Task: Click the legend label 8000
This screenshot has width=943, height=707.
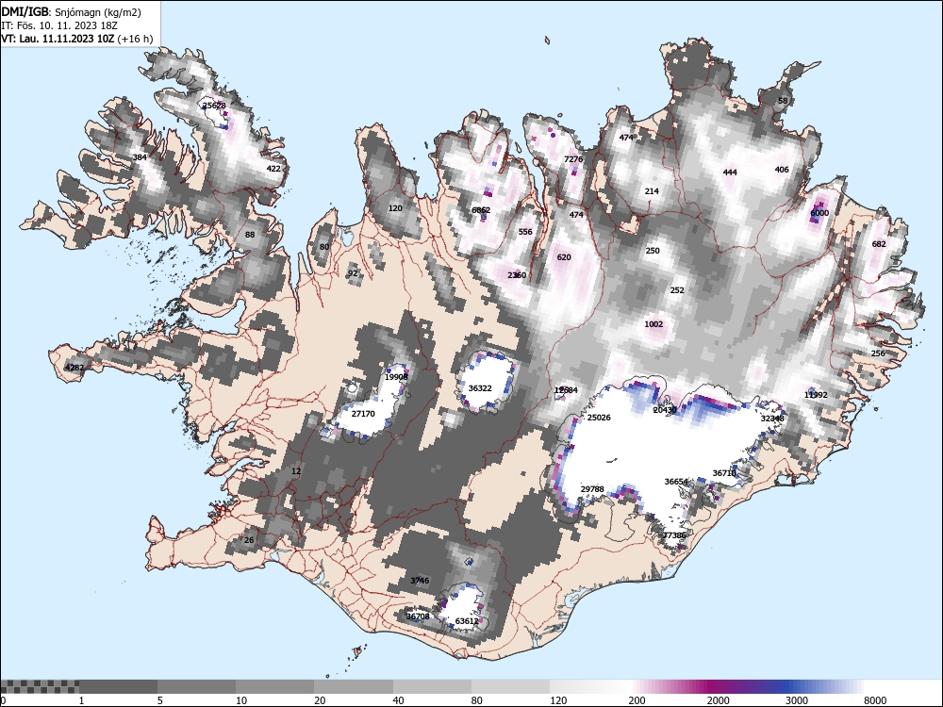Action: click(876, 699)
